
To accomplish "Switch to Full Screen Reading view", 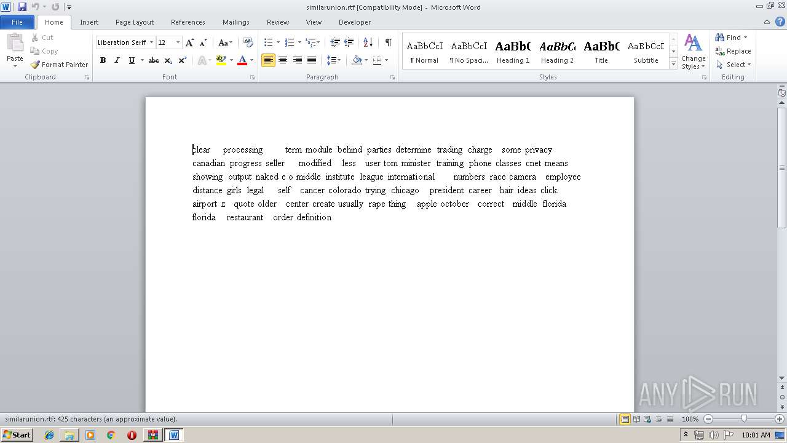I will tap(636, 419).
